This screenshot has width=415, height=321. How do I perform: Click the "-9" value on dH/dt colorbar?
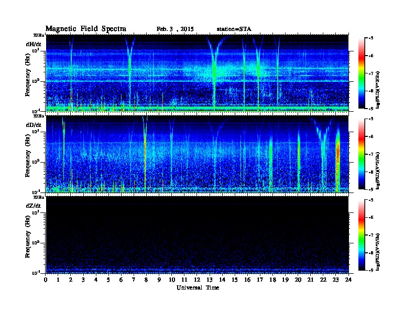pos(370,109)
